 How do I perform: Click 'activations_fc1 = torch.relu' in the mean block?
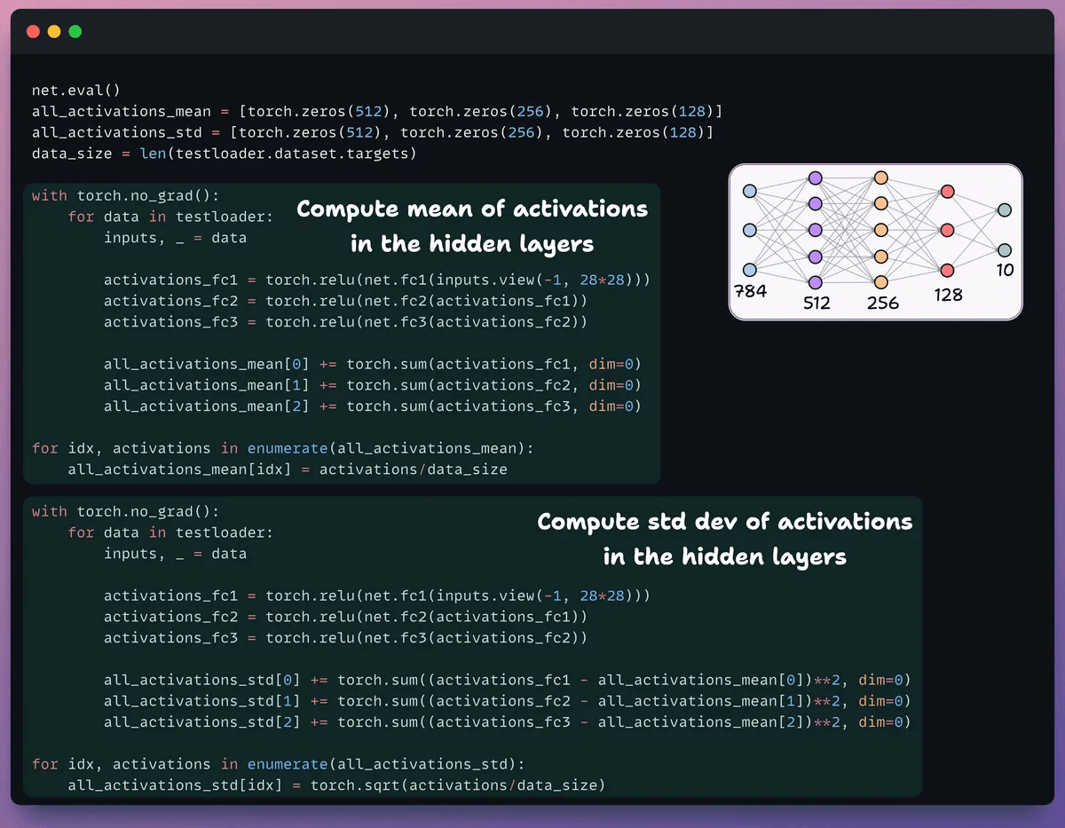point(377,280)
